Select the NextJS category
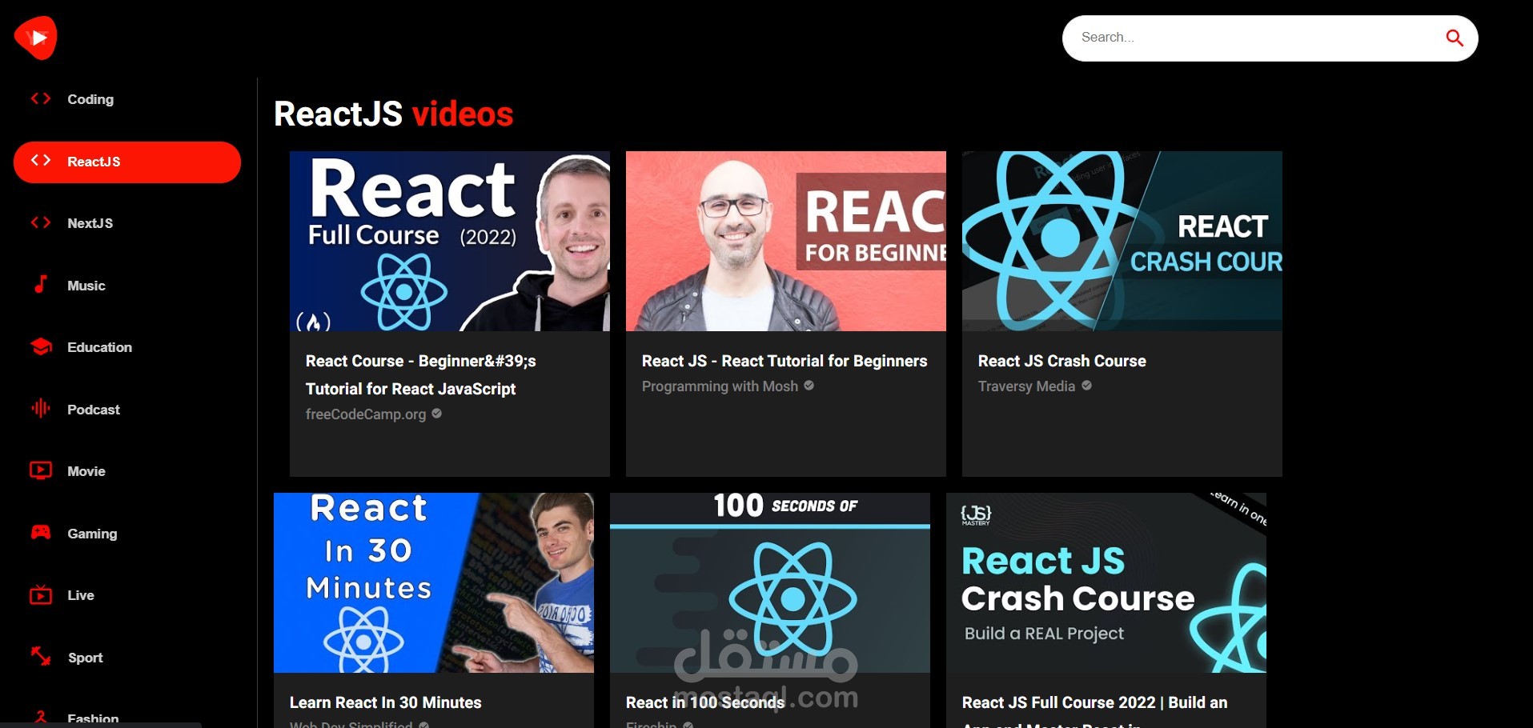The height and width of the screenshot is (728, 1533). [90, 223]
